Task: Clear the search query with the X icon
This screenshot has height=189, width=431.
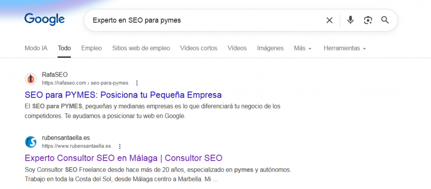Action: coord(329,20)
